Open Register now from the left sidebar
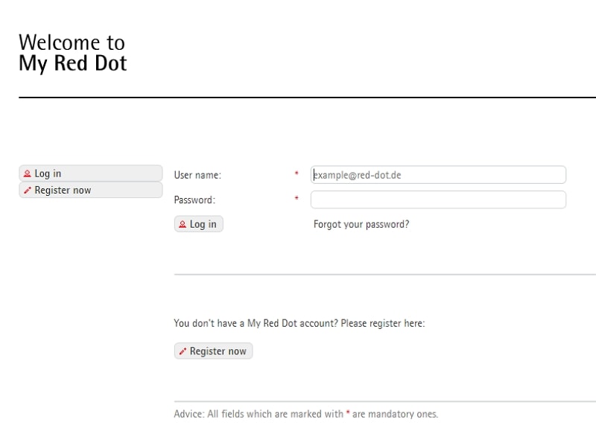This screenshot has width=596, height=431. click(x=90, y=191)
